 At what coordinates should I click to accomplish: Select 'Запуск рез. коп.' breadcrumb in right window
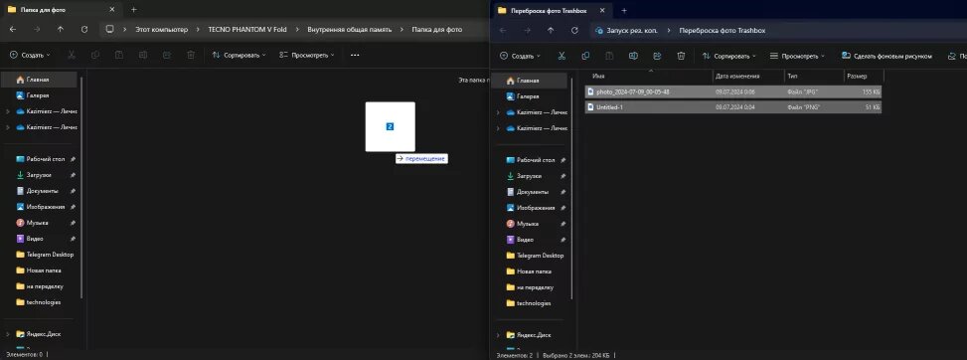point(633,30)
